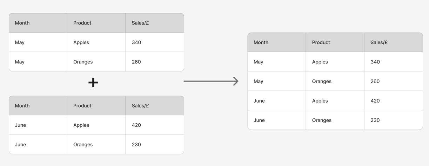Click the 230 cell in the right combined table

(x=375, y=120)
